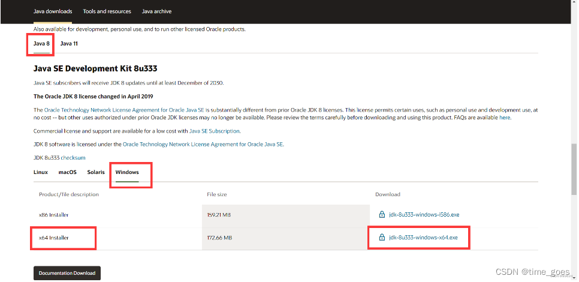Open the JDK 8u333 checksum link
The height and width of the screenshot is (282, 579).
[73, 158]
